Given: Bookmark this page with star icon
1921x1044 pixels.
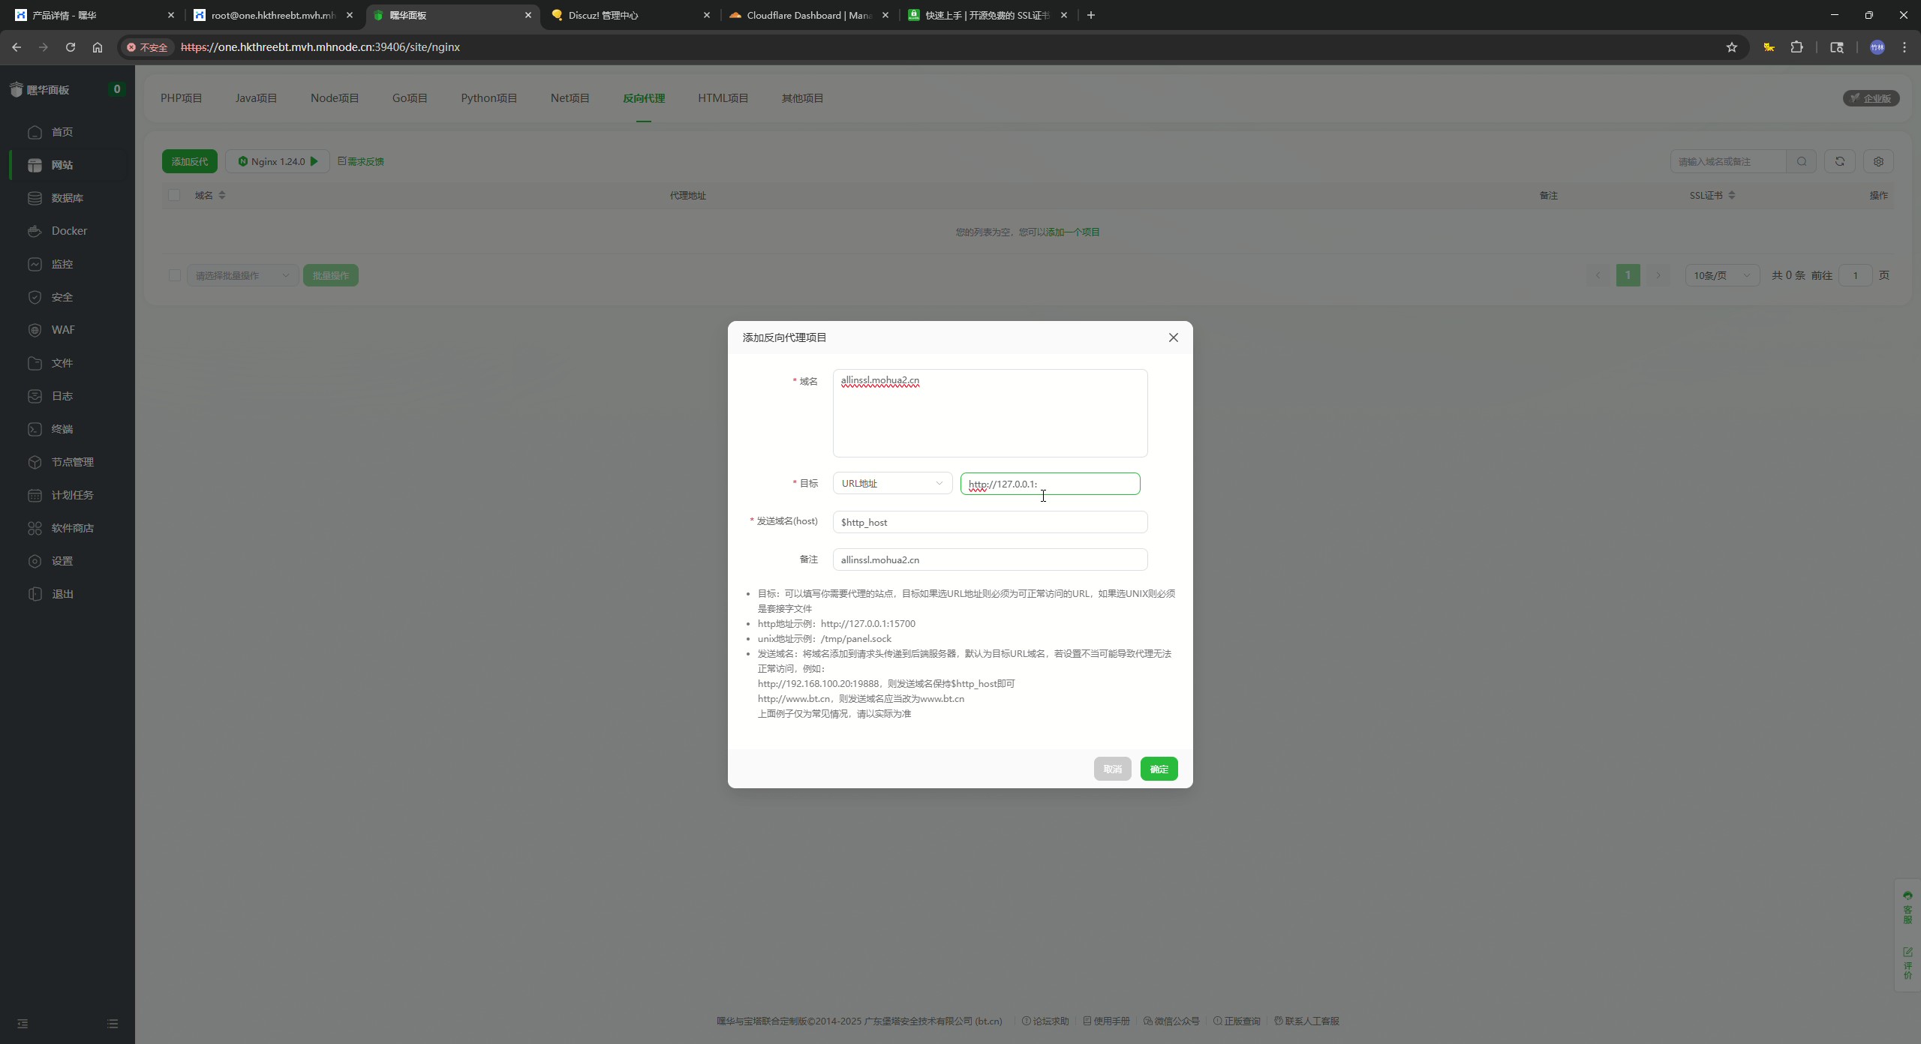Looking at the screenshot, I should (1731, 47).
